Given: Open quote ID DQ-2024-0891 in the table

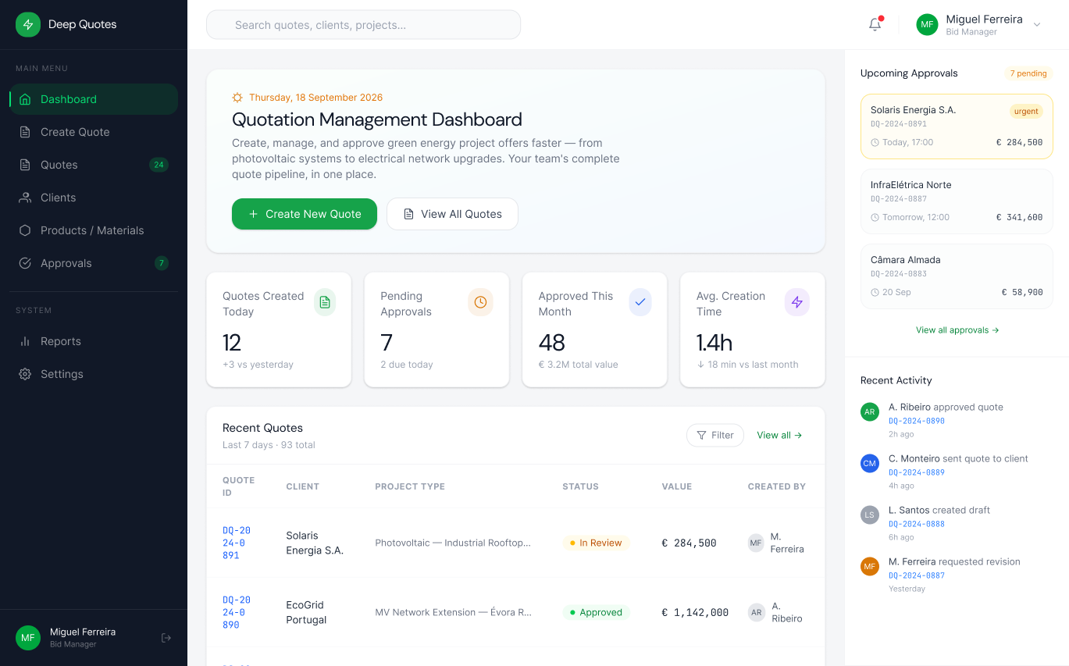Looking at the screenshot, I should click(237, 543).
